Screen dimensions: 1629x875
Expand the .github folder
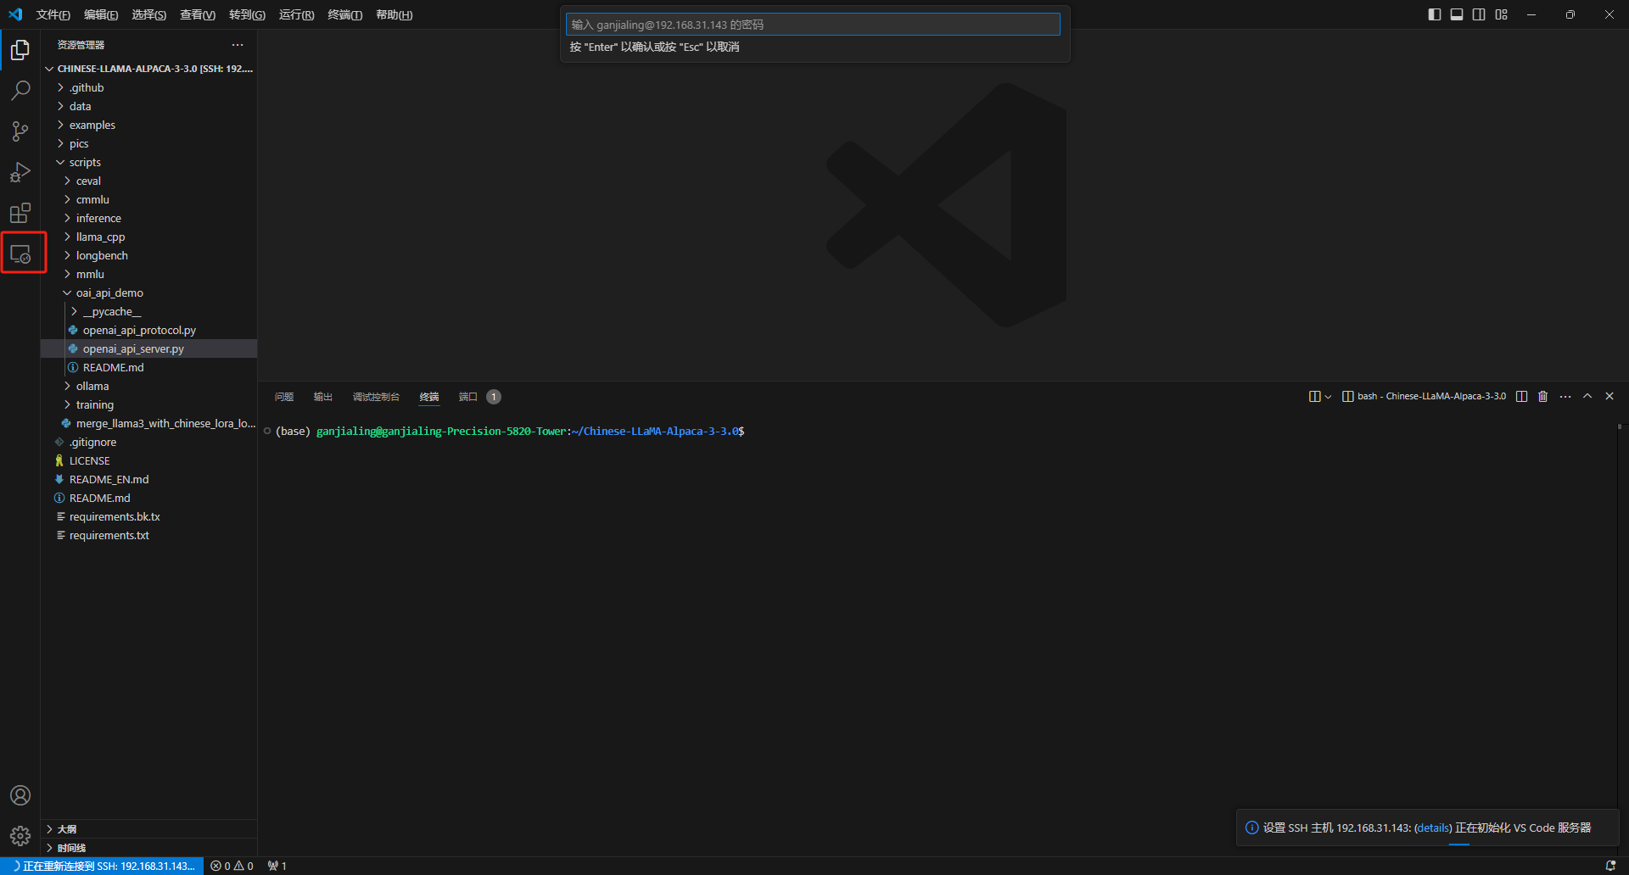148,87
